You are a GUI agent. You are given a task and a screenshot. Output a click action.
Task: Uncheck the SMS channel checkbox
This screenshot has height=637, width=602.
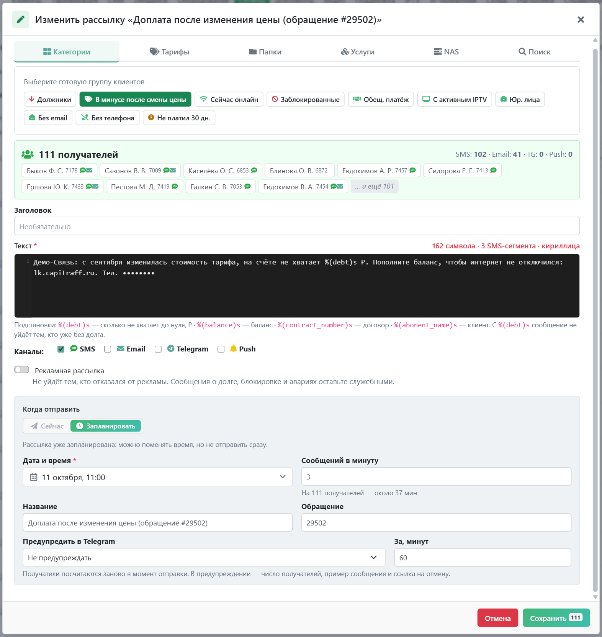tap(61, 349)
